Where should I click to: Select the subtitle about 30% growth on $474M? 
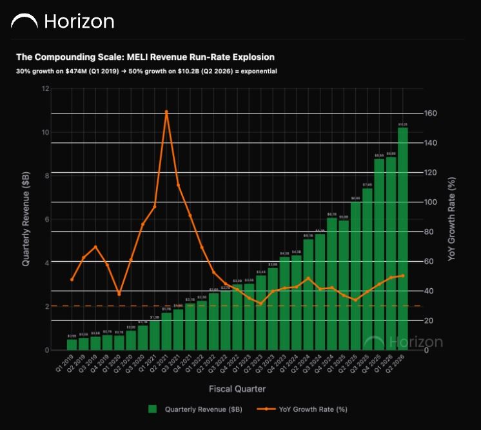(x=146, y=71)
